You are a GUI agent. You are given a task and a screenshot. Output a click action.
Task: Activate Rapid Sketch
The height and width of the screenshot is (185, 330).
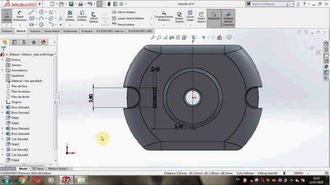click(201, 17)
